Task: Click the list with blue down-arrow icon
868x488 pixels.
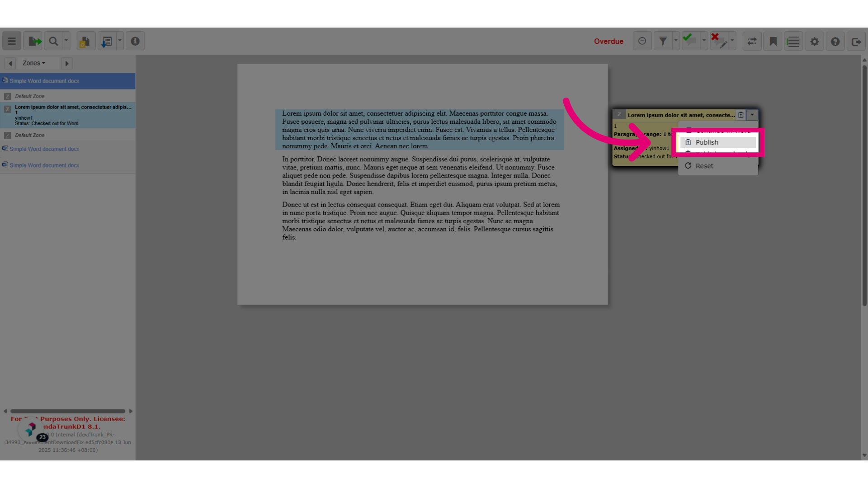Action: [107, 41]
